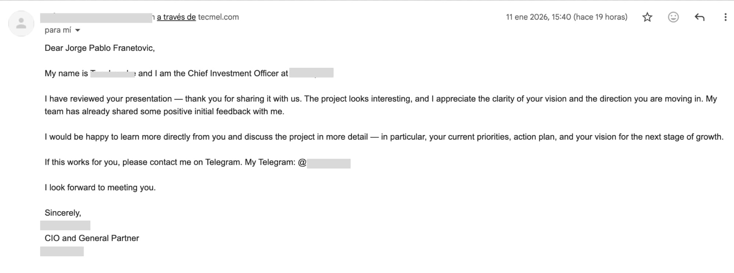Click the redacted company after "Officer at"
Screen dimensions: 734x273
(x=311, y=73)
